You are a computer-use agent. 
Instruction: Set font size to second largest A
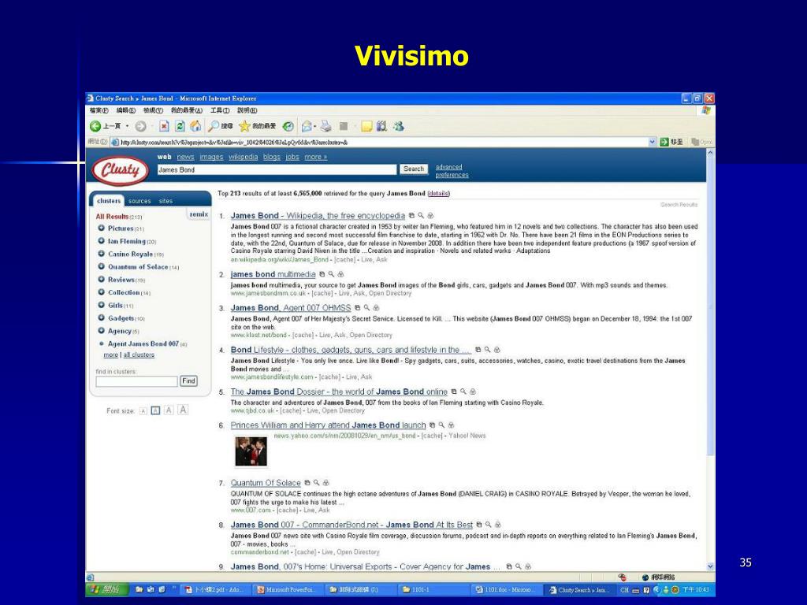pos(169,410)
